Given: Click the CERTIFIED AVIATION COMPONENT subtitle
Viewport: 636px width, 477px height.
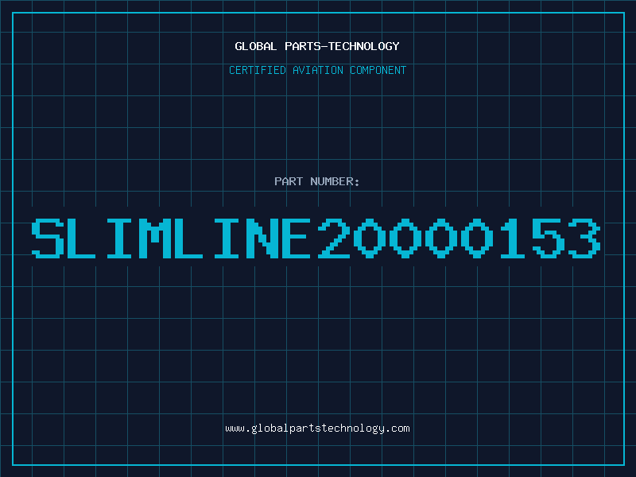Looking at the screenshot, I should tap(317, 70).
